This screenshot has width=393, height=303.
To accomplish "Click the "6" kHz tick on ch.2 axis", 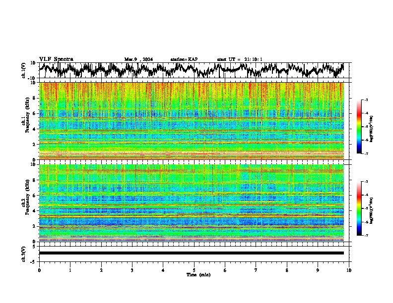I will 35,195.
